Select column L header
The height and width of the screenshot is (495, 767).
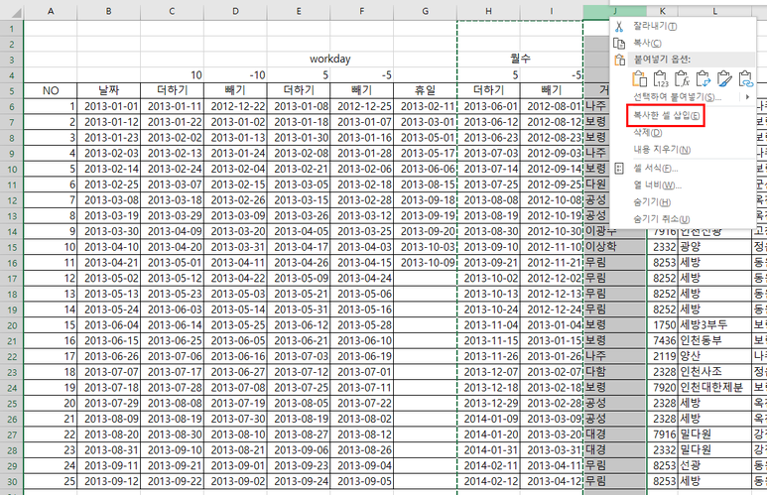(x=714, y=11)
